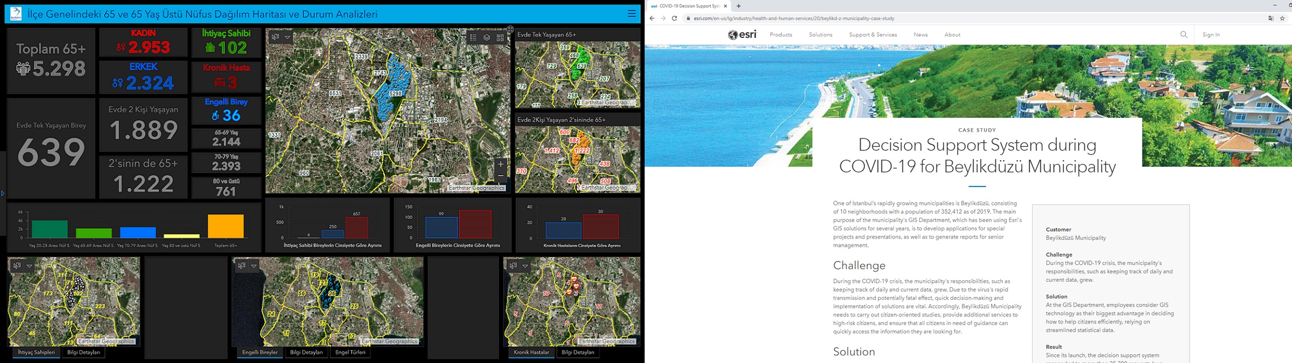This screenshot has height=363, width=1292.
Task: Go forward in the browser
Action: [x=663, y=18]
